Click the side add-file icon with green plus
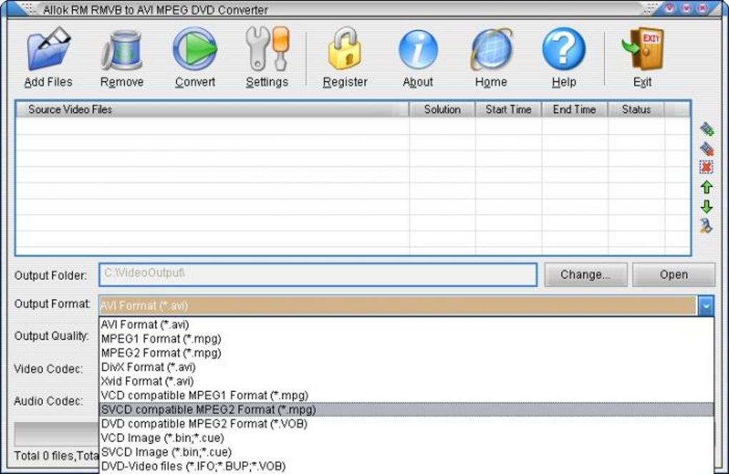 point(707,129)
